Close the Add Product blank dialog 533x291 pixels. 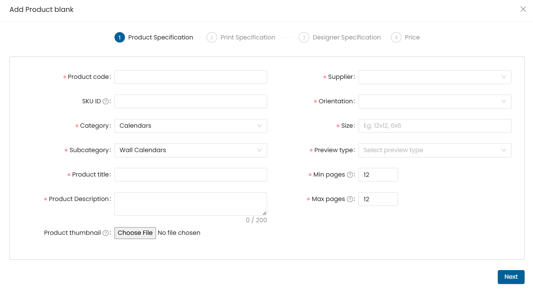pyautogui.click(x=523, y=9)
